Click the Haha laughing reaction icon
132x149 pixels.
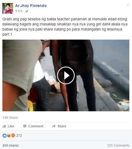(9, 136)
